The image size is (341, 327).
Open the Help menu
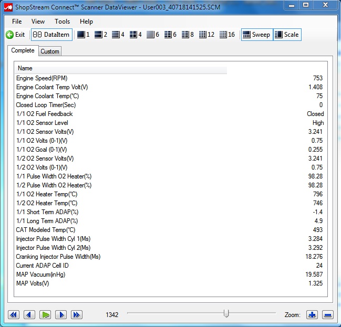click(x=86, y=22)
